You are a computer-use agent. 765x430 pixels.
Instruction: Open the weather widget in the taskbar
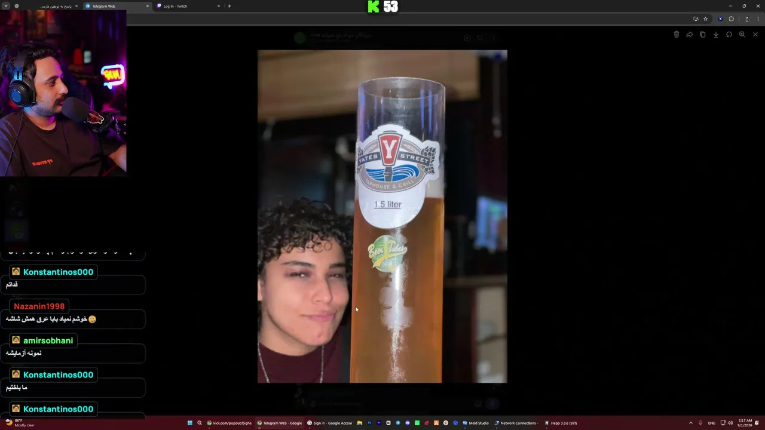pyautogui.click(x=19, y=423)
